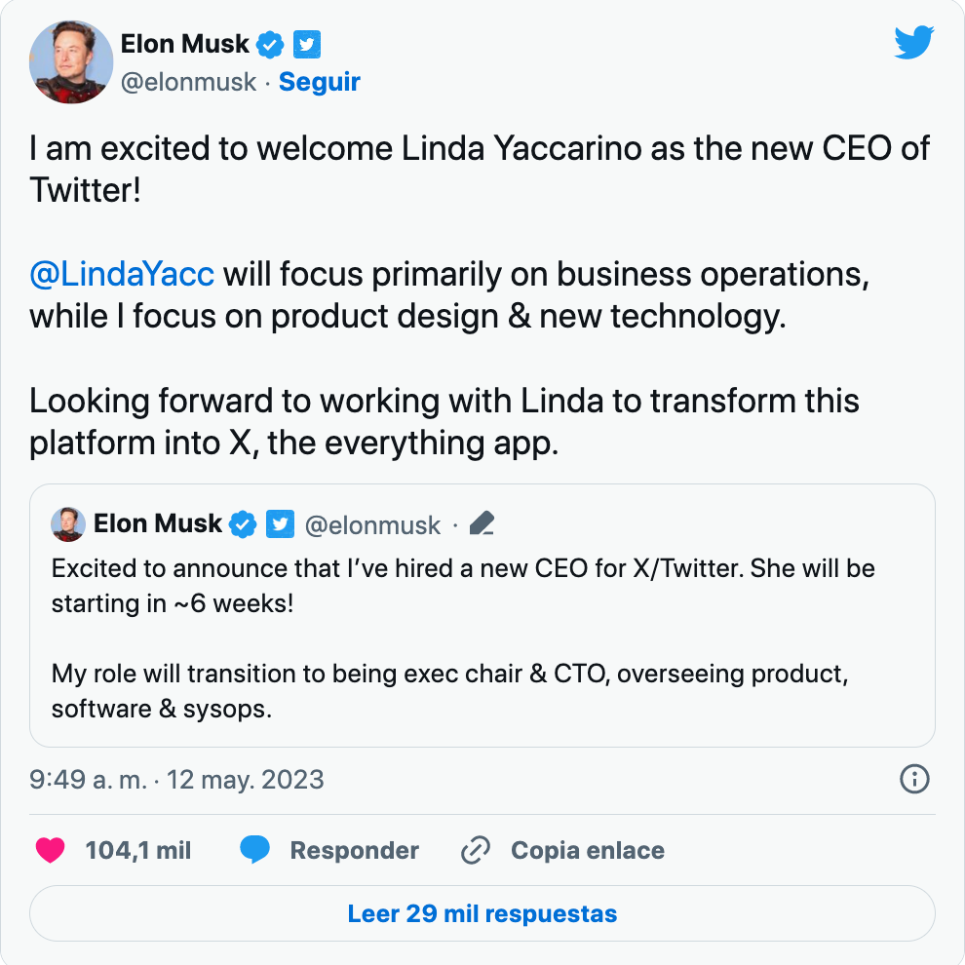
Task: Open the @LindaYacc mention
Action: 122,274
